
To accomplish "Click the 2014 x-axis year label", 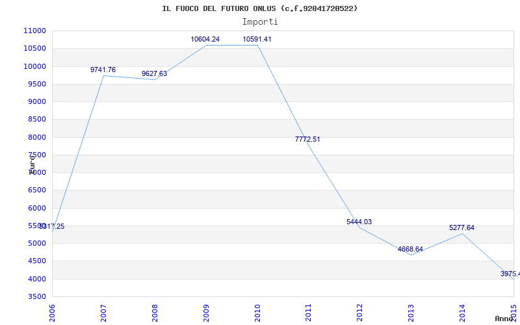I will click(x=462, y=313).
